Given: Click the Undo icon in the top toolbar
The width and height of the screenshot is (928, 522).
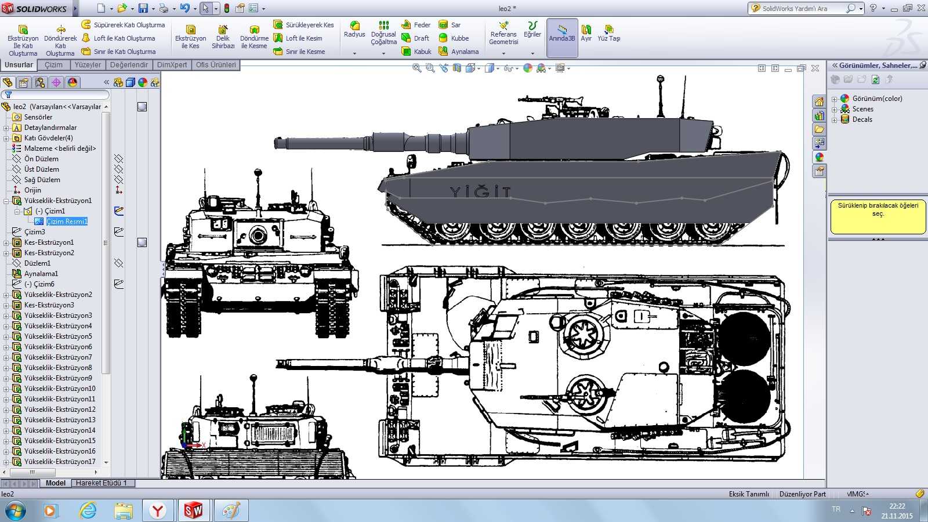Looking at the screenshot, I should (x=184, y=8).
